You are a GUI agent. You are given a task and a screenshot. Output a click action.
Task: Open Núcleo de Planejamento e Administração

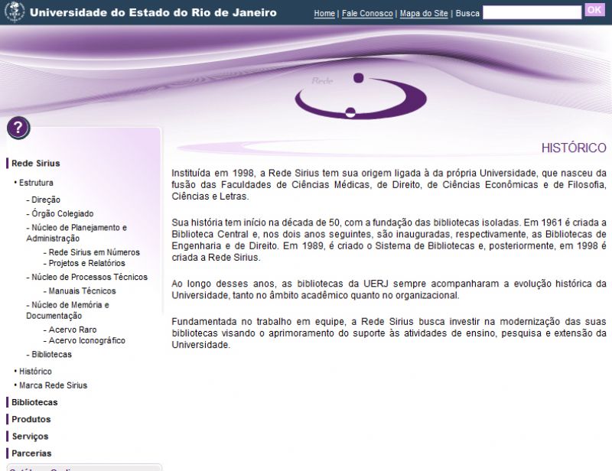coord(76,233)
